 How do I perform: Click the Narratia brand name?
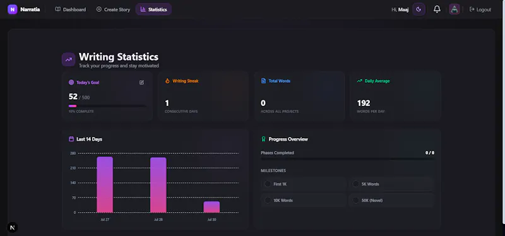click(30, 9)
